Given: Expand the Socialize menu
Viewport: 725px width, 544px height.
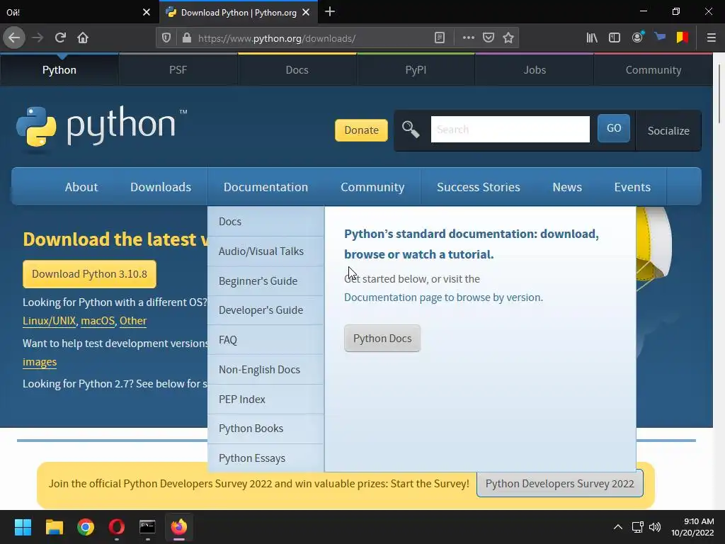Looking at the screenshot, I should click(668, 131).
